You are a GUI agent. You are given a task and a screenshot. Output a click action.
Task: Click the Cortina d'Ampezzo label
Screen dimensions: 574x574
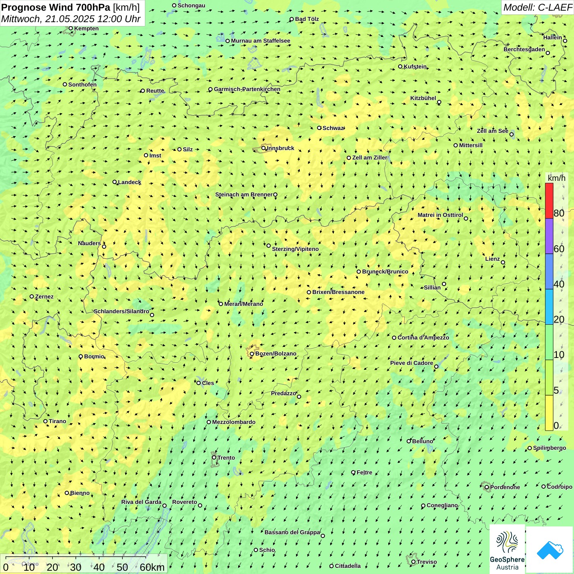(423, 337)
